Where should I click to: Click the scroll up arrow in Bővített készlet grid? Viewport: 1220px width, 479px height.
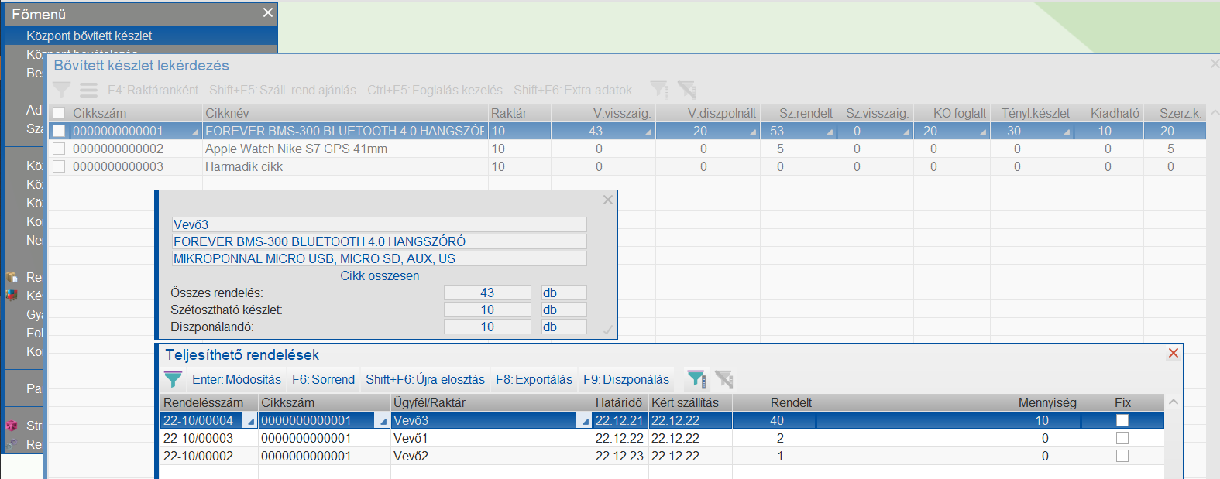coord(1214,112)
